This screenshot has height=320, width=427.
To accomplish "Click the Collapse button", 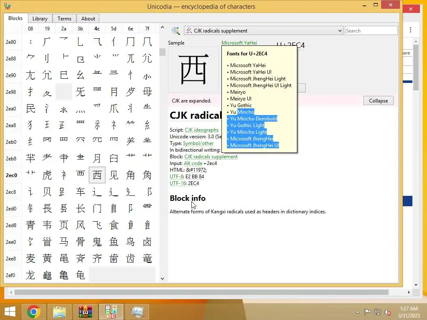I will (378, 101).
